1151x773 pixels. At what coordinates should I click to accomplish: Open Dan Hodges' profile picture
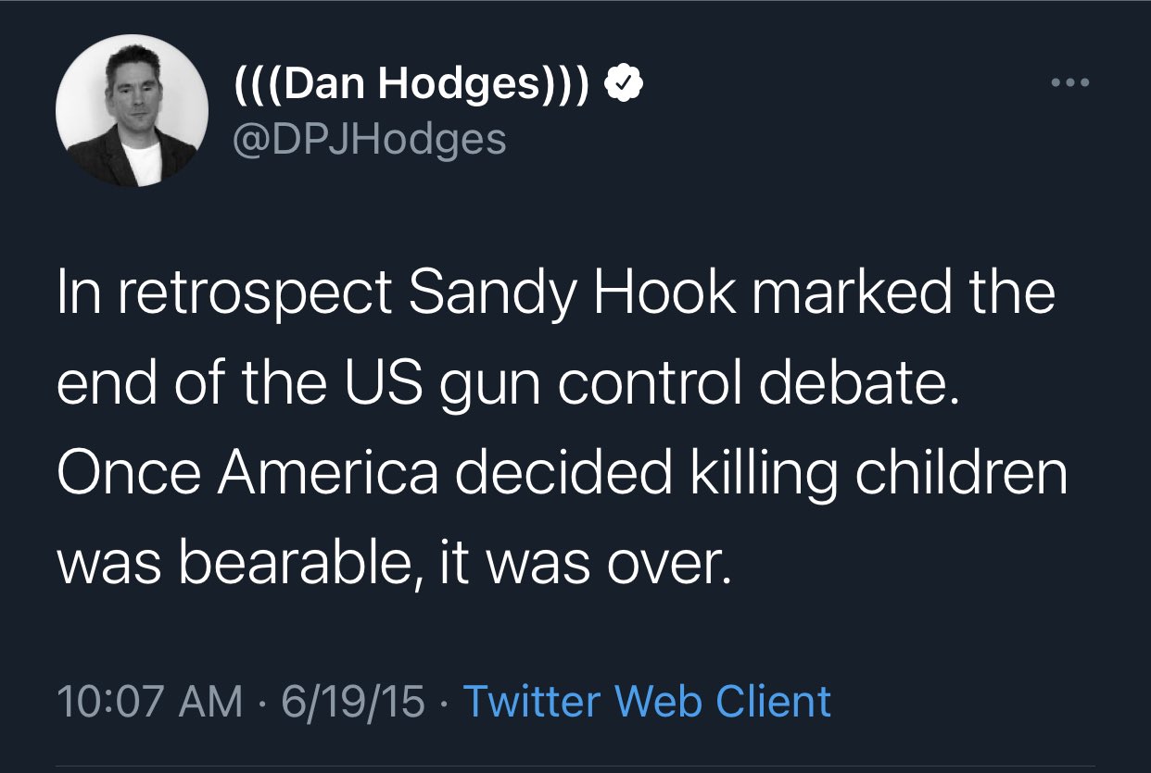[132, 111]
